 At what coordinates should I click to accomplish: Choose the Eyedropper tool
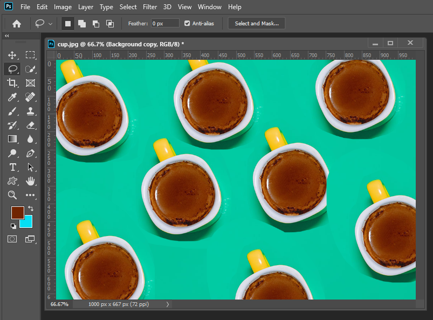point(12,97)
